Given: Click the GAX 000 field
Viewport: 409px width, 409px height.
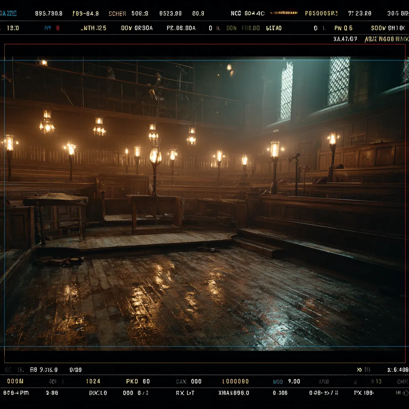Looking at the screenshot, I should 189,381.
